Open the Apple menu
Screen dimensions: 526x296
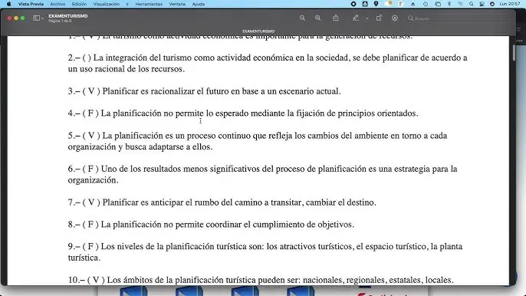pos(9,4)
